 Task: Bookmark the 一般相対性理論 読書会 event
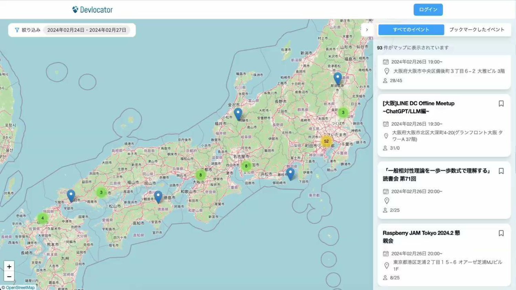tap(501, 171)
